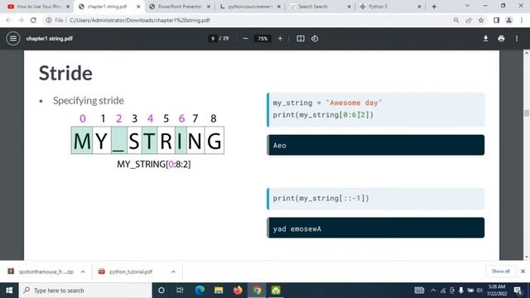Click the 75% zoom level field

(263, 39)
